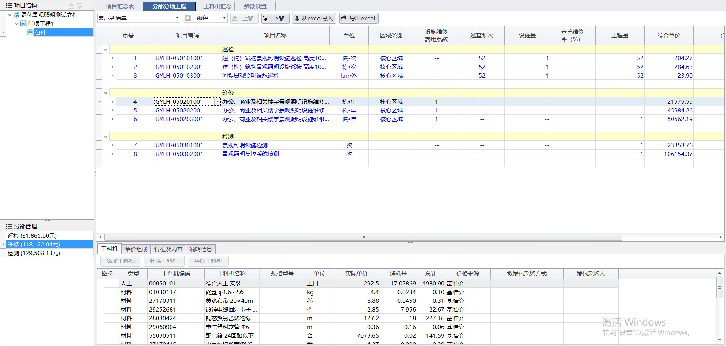Click the 替换工料机 button
This screenshot has width=726, height=346.
coord(208,261)
